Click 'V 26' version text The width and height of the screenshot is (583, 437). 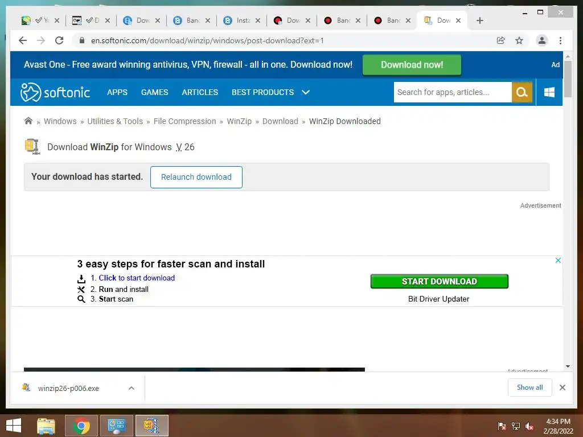tap(185, 147)
